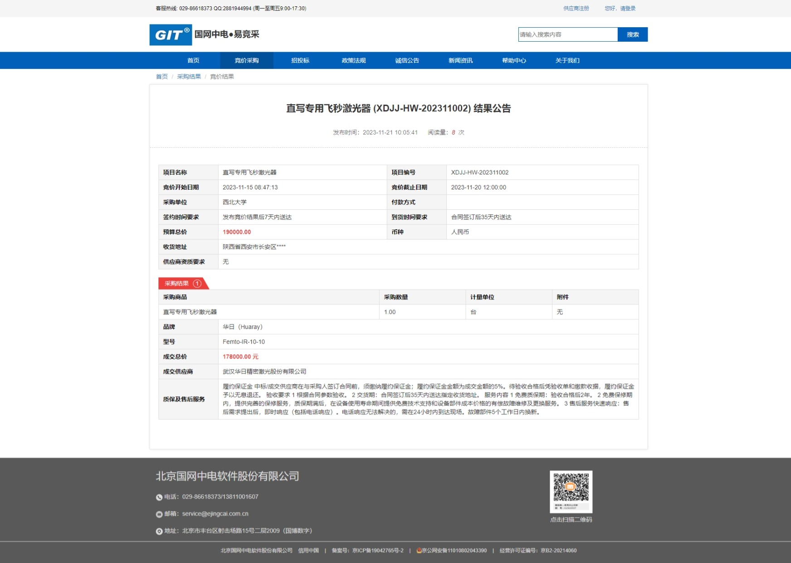Click the circled number 1 badge
The height and width of the screenshot is (563, 791).
tap(197, 284)
